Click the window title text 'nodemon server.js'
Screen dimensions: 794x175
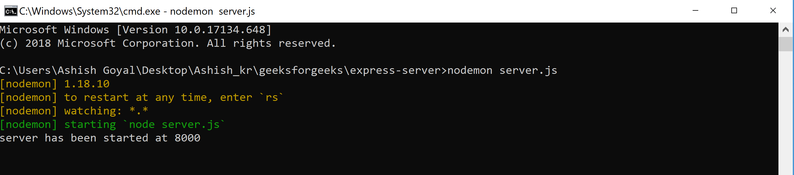(x=212, y=11)
